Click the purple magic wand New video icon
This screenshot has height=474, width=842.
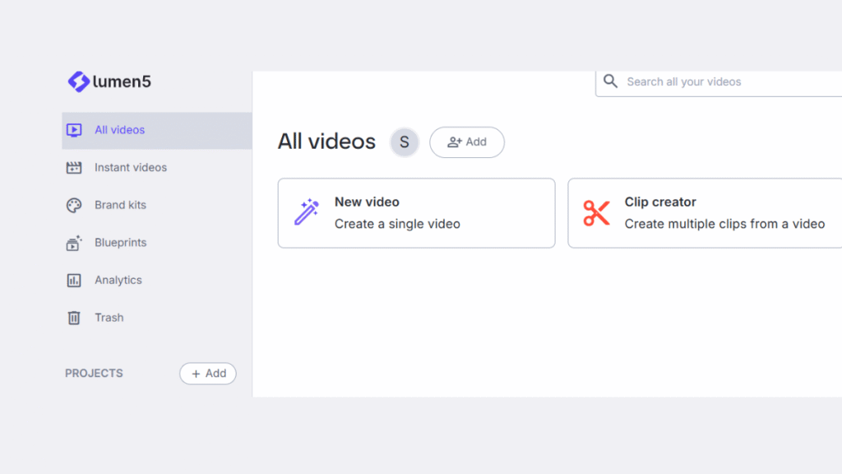305,212
